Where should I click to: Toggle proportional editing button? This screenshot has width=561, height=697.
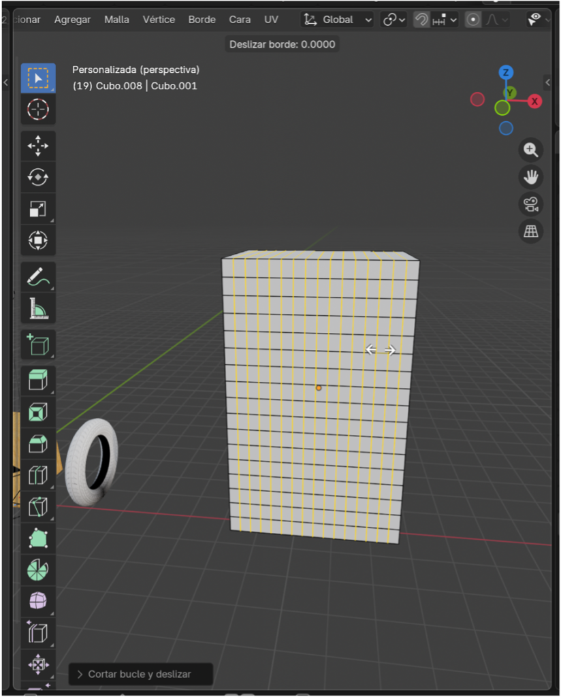pos(472,20)
